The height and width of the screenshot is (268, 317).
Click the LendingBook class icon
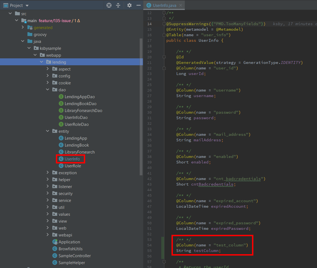[x=61, y=145]
